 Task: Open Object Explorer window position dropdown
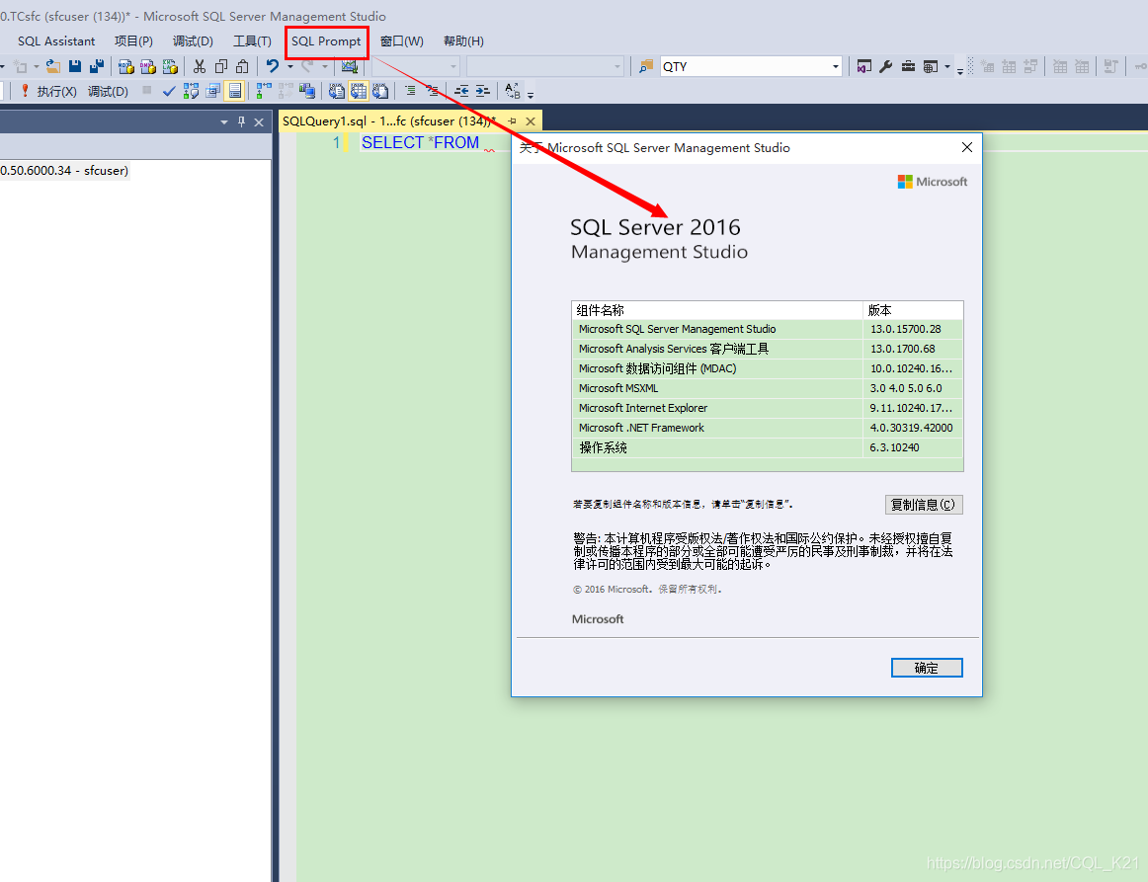coord(224,122)
